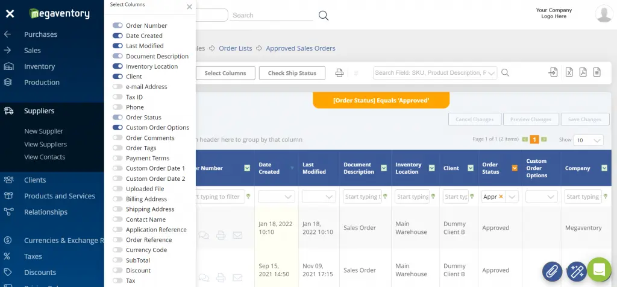Toggle the Client column switch
The height and width of the screenshot is (287, 617).
tap(117, 77)
